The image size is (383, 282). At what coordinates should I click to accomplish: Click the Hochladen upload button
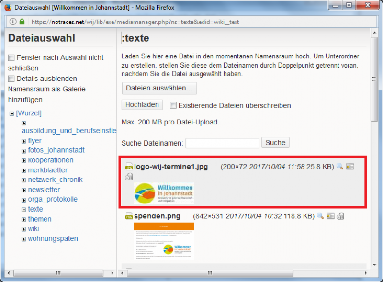pyautogui.click(x=142, y=105)
